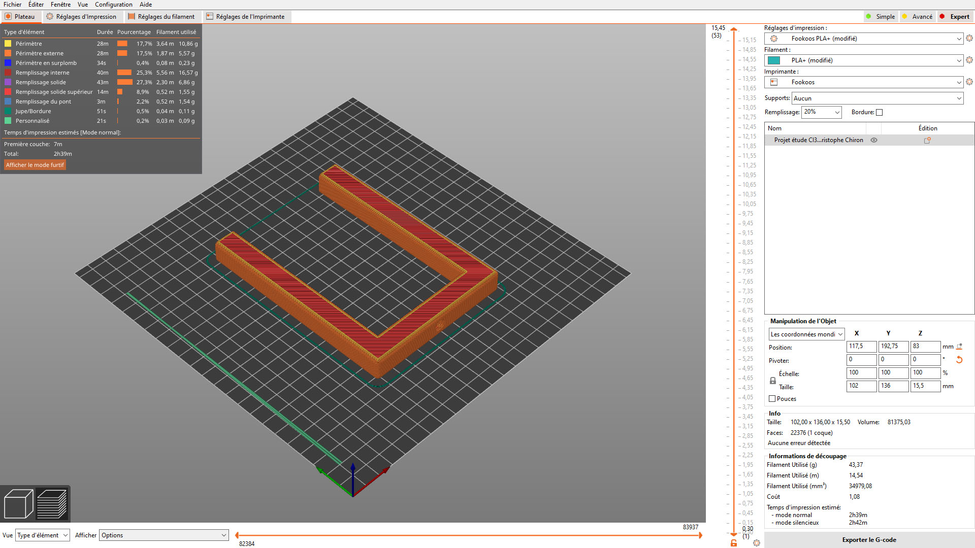The height and width of the screenshot is (548, 975).
Task: Toggle visibility eye of Projet étude object
Action: pyautogui.click(x=874, y=141)
